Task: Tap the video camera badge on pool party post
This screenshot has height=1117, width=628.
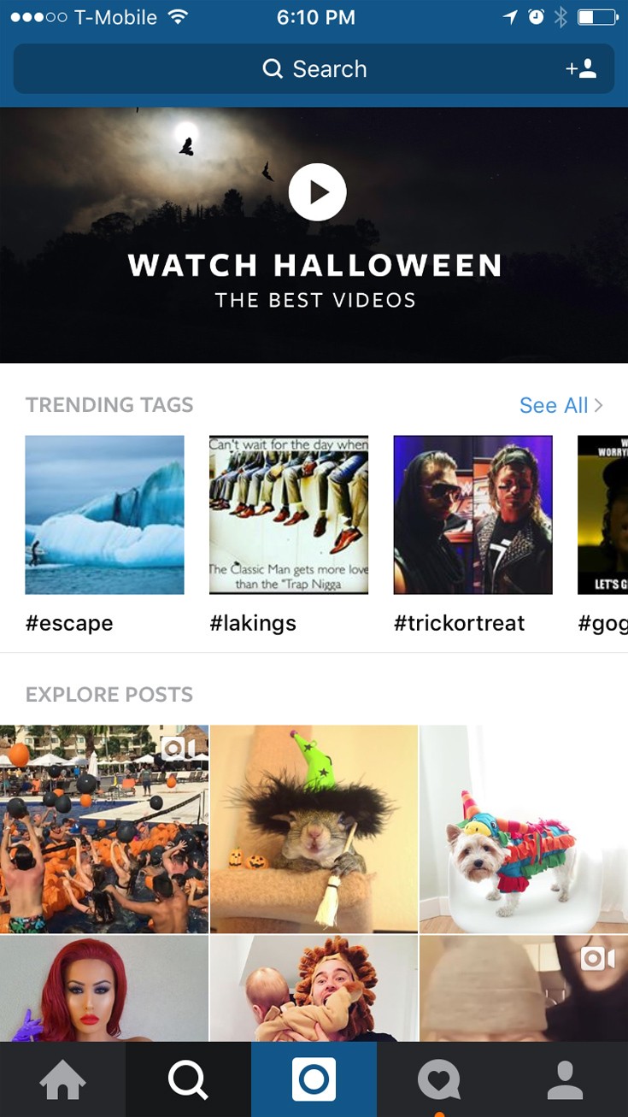Action: click(x=178, y=749)
